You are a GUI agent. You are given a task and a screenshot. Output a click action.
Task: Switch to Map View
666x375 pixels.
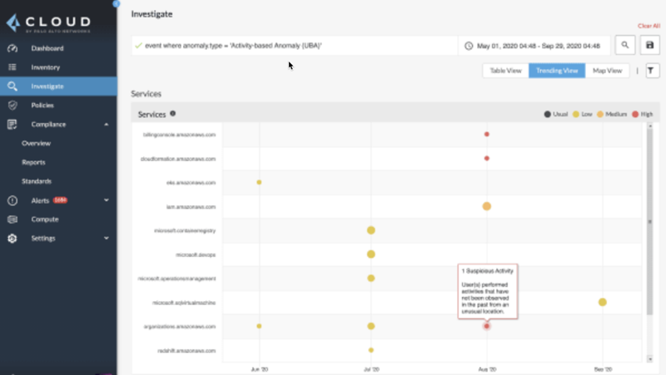[x=607, y=72]
